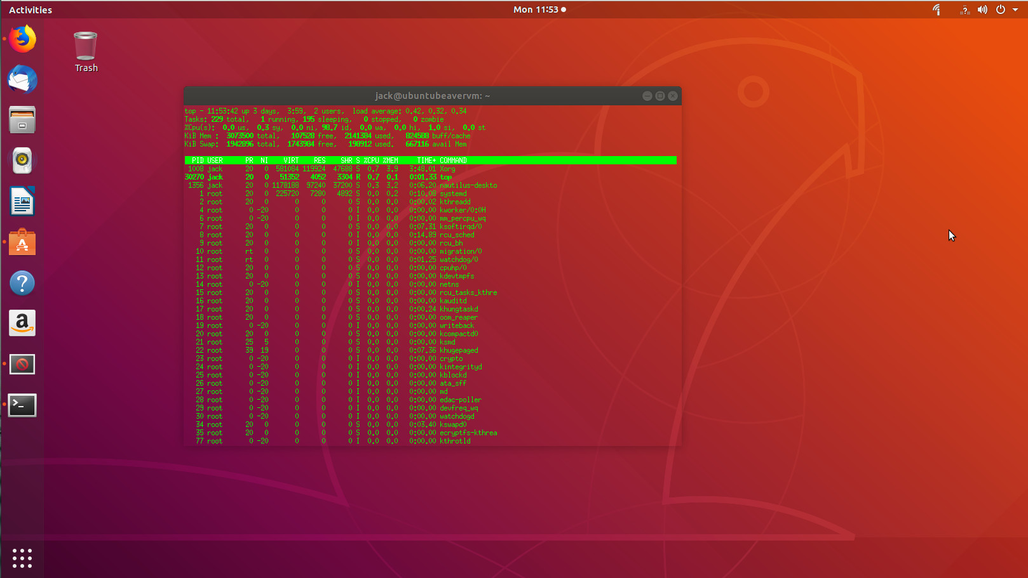Open Rhythmbox music player in dock

click(x=22, y=161)
